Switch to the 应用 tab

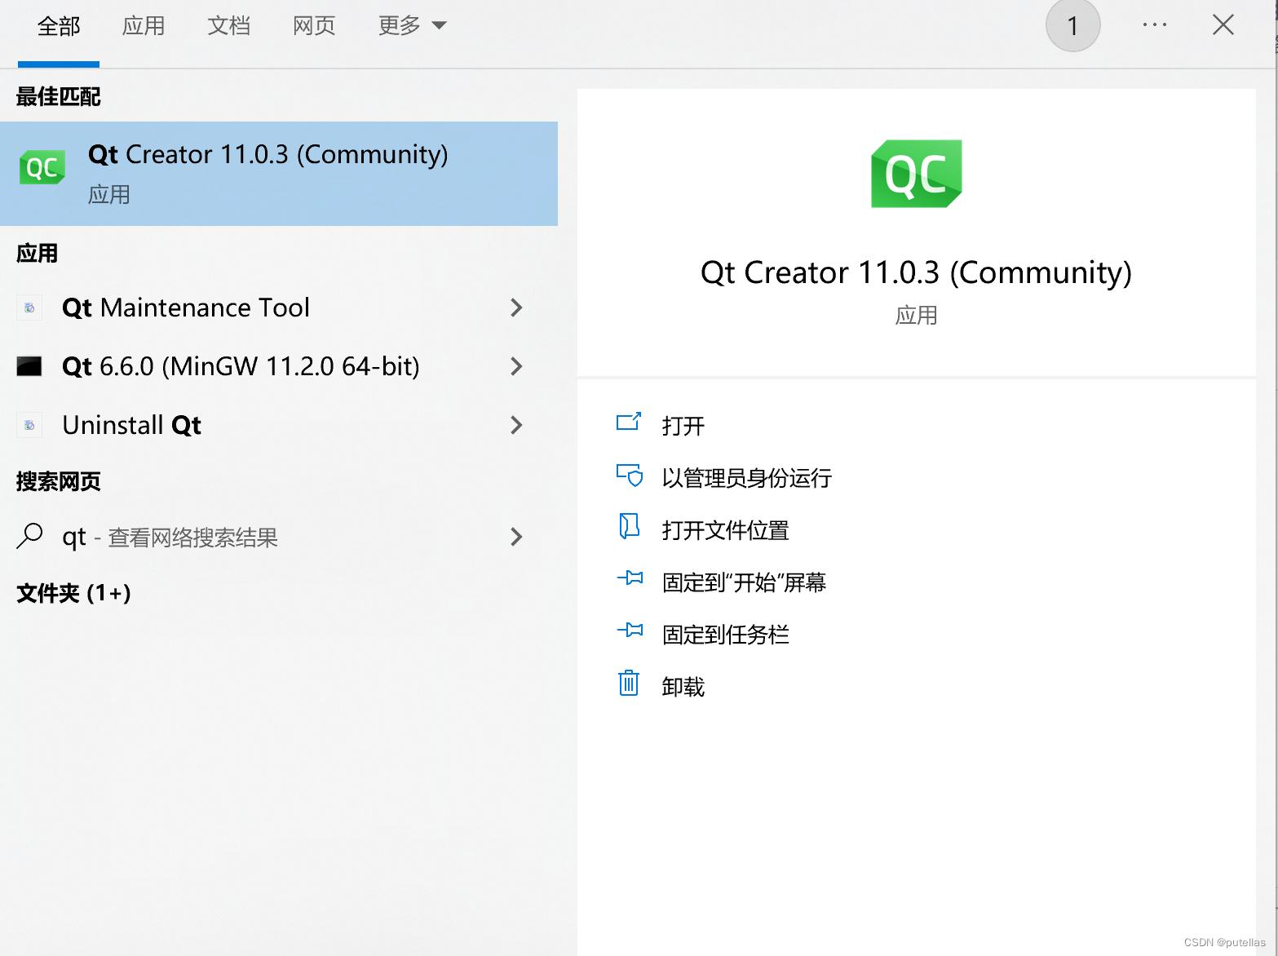(144, 25)
